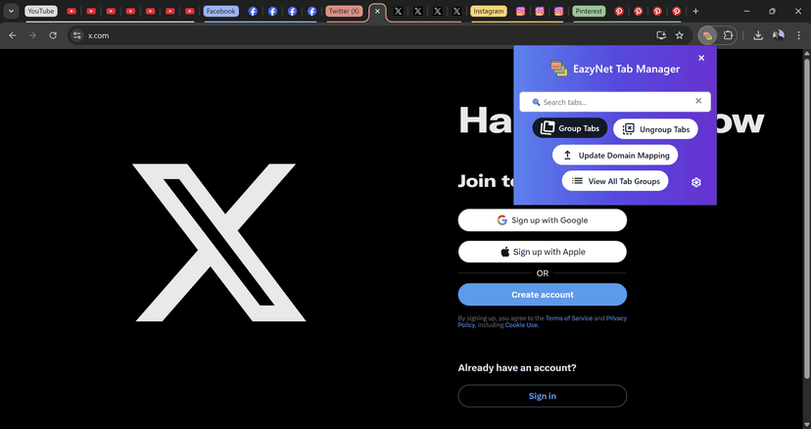Screen dimensions: 811x429
Task: Go back using the browser back arrow
Action: [x=13, y=35]
